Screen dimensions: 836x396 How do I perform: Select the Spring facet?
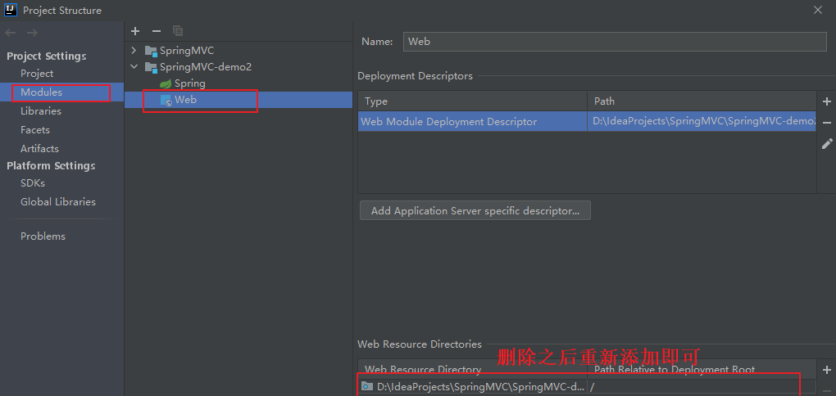pyautogui.click(x=190, y=83)
